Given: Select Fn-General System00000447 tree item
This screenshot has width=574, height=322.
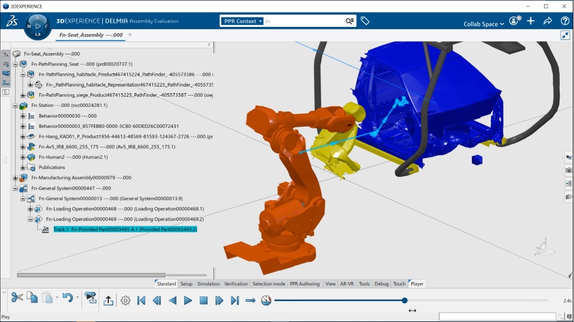Looking at the screenshot, I should pyautogui.click(x=71, y=188).
